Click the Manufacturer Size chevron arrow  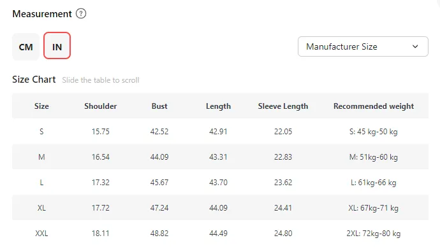(415, 46)
